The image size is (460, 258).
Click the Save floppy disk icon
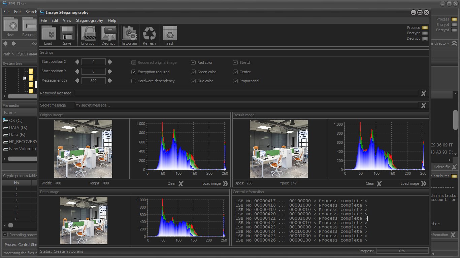(67, 33)
